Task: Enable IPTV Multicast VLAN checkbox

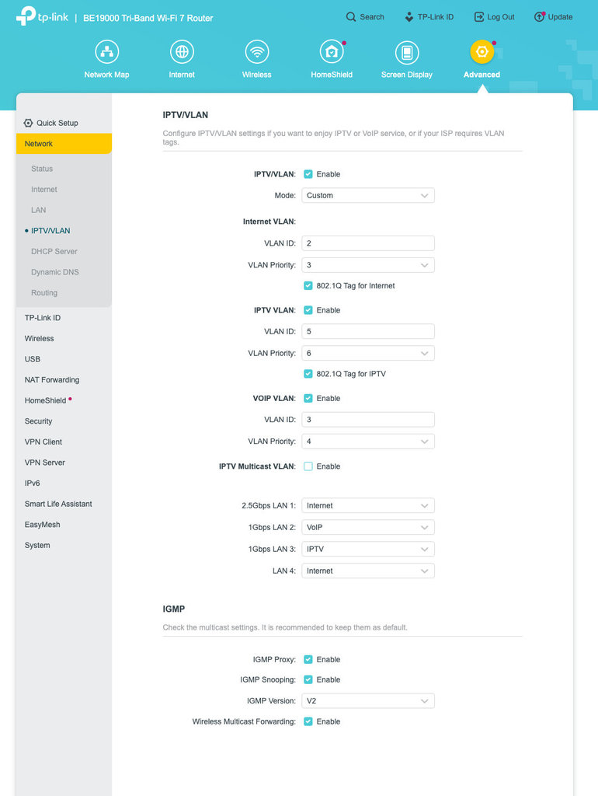Action: pos(308,466)
